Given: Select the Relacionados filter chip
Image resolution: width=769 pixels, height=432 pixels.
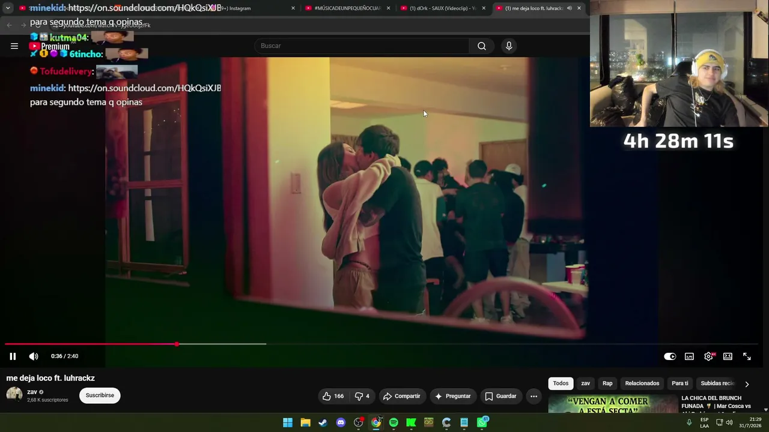Looking at the screenshot, I should click(642, 383).
